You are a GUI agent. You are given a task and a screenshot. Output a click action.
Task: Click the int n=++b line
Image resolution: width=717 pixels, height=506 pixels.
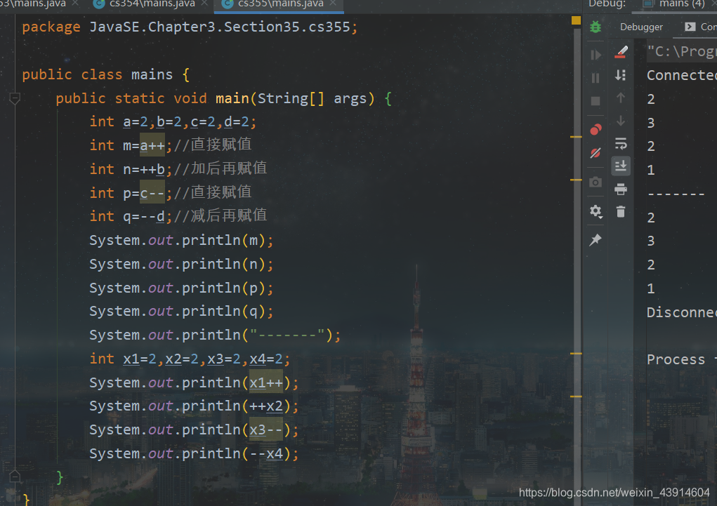click(178, 169)
